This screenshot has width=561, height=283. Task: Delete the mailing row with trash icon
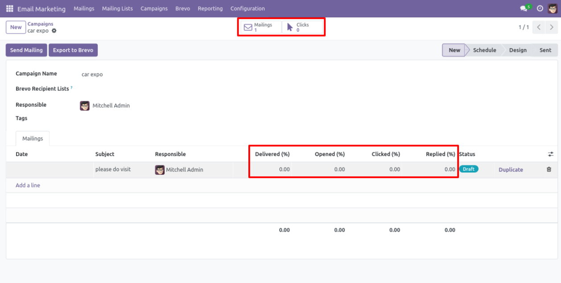[549, 169]
